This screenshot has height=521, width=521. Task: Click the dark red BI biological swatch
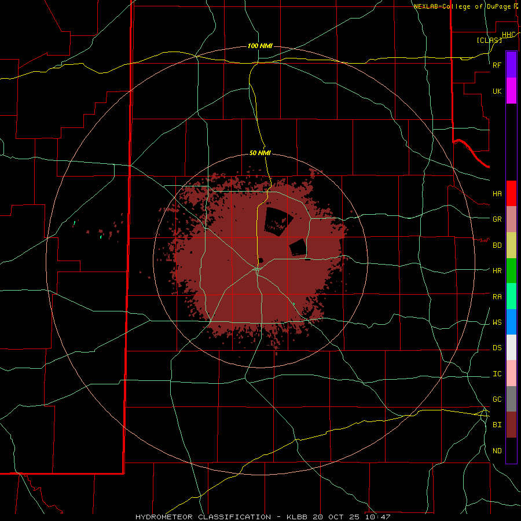click(511, 425)
